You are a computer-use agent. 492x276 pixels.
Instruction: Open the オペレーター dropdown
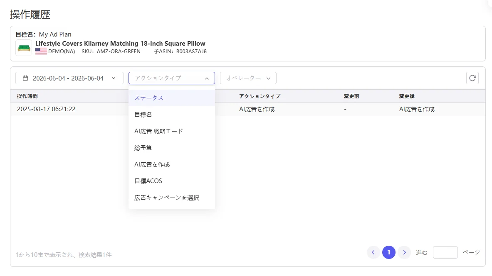tap(248, 78)
